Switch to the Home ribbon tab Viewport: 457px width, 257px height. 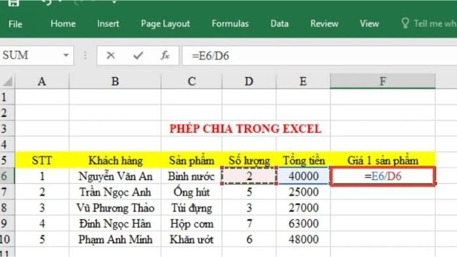coord(63,23)
